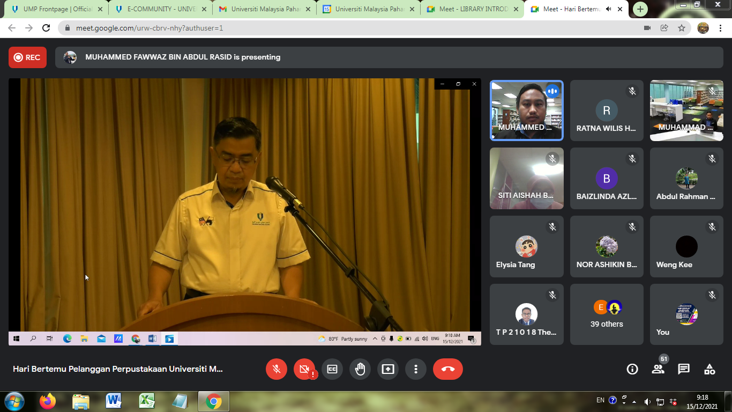Image resolution: width=732 pixels, height=412 pixels.
Task: Select the Weng Kee participant tile
Action: (686, 247)
